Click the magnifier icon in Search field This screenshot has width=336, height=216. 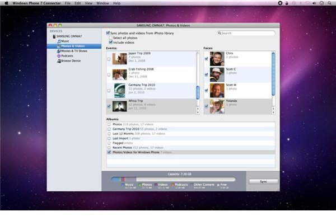pos(220,33)
